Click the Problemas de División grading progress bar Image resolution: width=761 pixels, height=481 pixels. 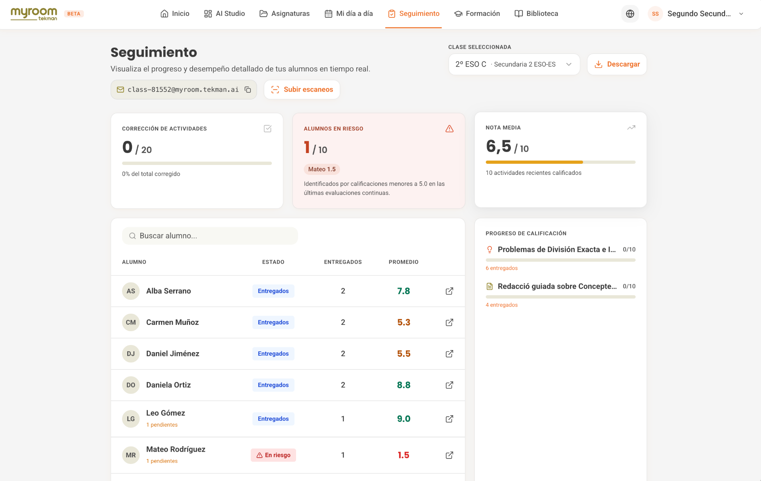[560, 260]
